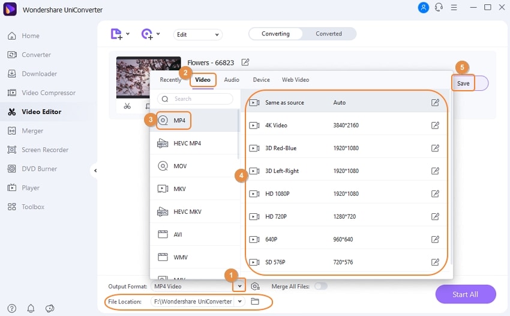Image resolution: width=510 pixels, height=316 pixels.
Task: Open the Edit dropdown
Action: tap(198, 34)
